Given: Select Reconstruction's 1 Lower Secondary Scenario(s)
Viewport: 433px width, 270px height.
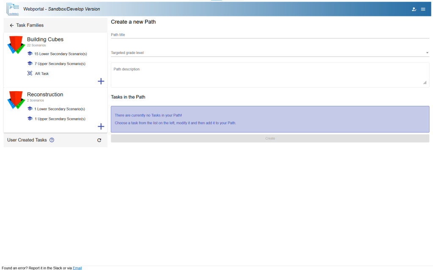Looking at the screenshot, I should pos(60,109).
